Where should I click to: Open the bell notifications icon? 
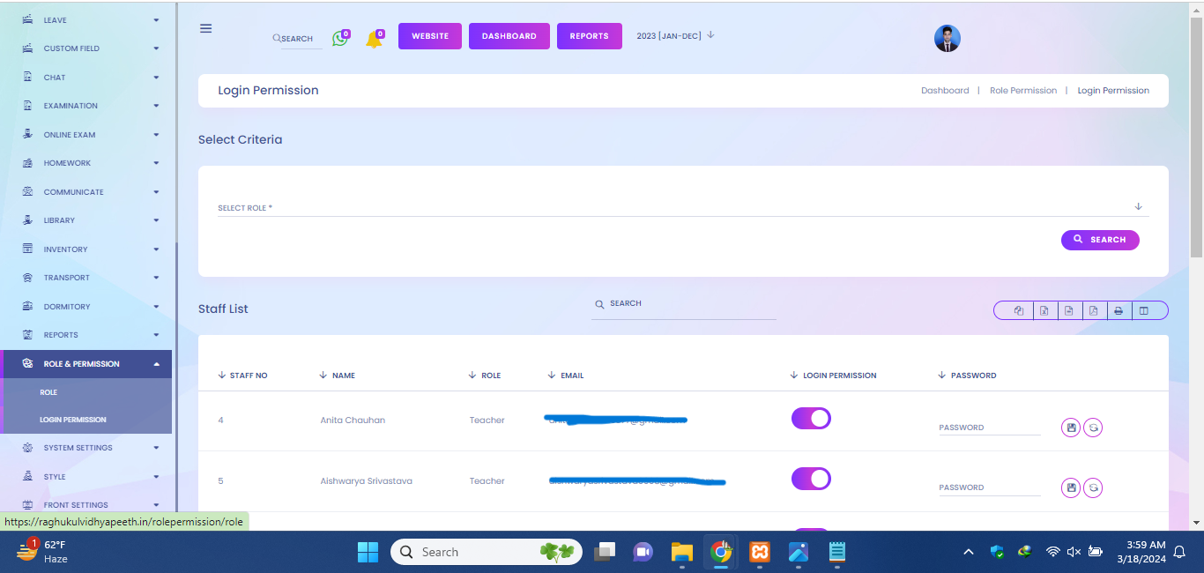[374, 40]
